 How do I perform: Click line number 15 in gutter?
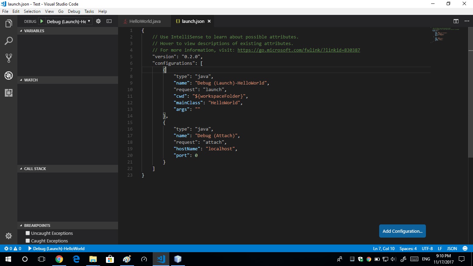pyautogui.click(x=130, y=123)
